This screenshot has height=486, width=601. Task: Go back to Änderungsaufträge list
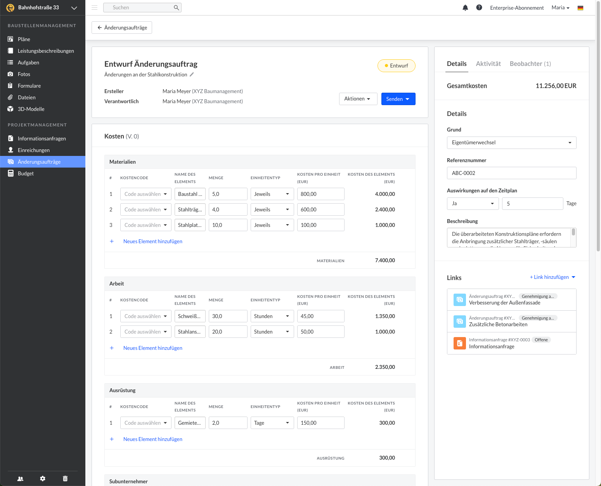point(122,28)
